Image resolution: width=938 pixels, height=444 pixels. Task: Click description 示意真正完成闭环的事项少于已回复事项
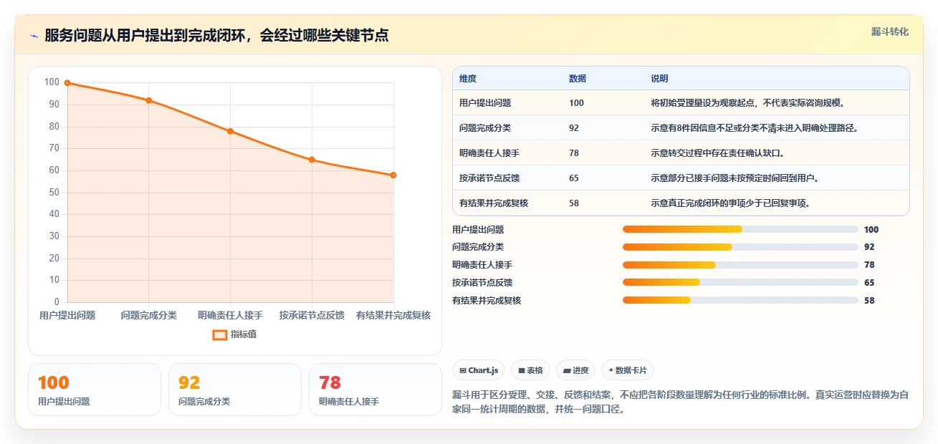point(730,203)
